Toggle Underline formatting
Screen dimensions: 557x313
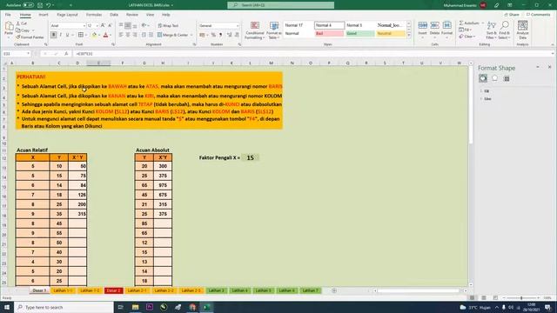[67, 35]
